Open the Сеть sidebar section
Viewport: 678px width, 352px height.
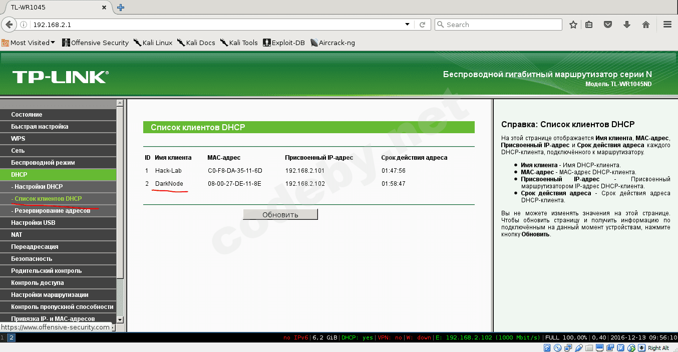tap(58, 151)
